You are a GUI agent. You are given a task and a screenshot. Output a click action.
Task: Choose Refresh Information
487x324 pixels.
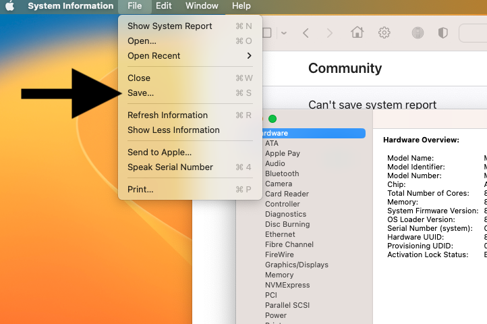190,115
